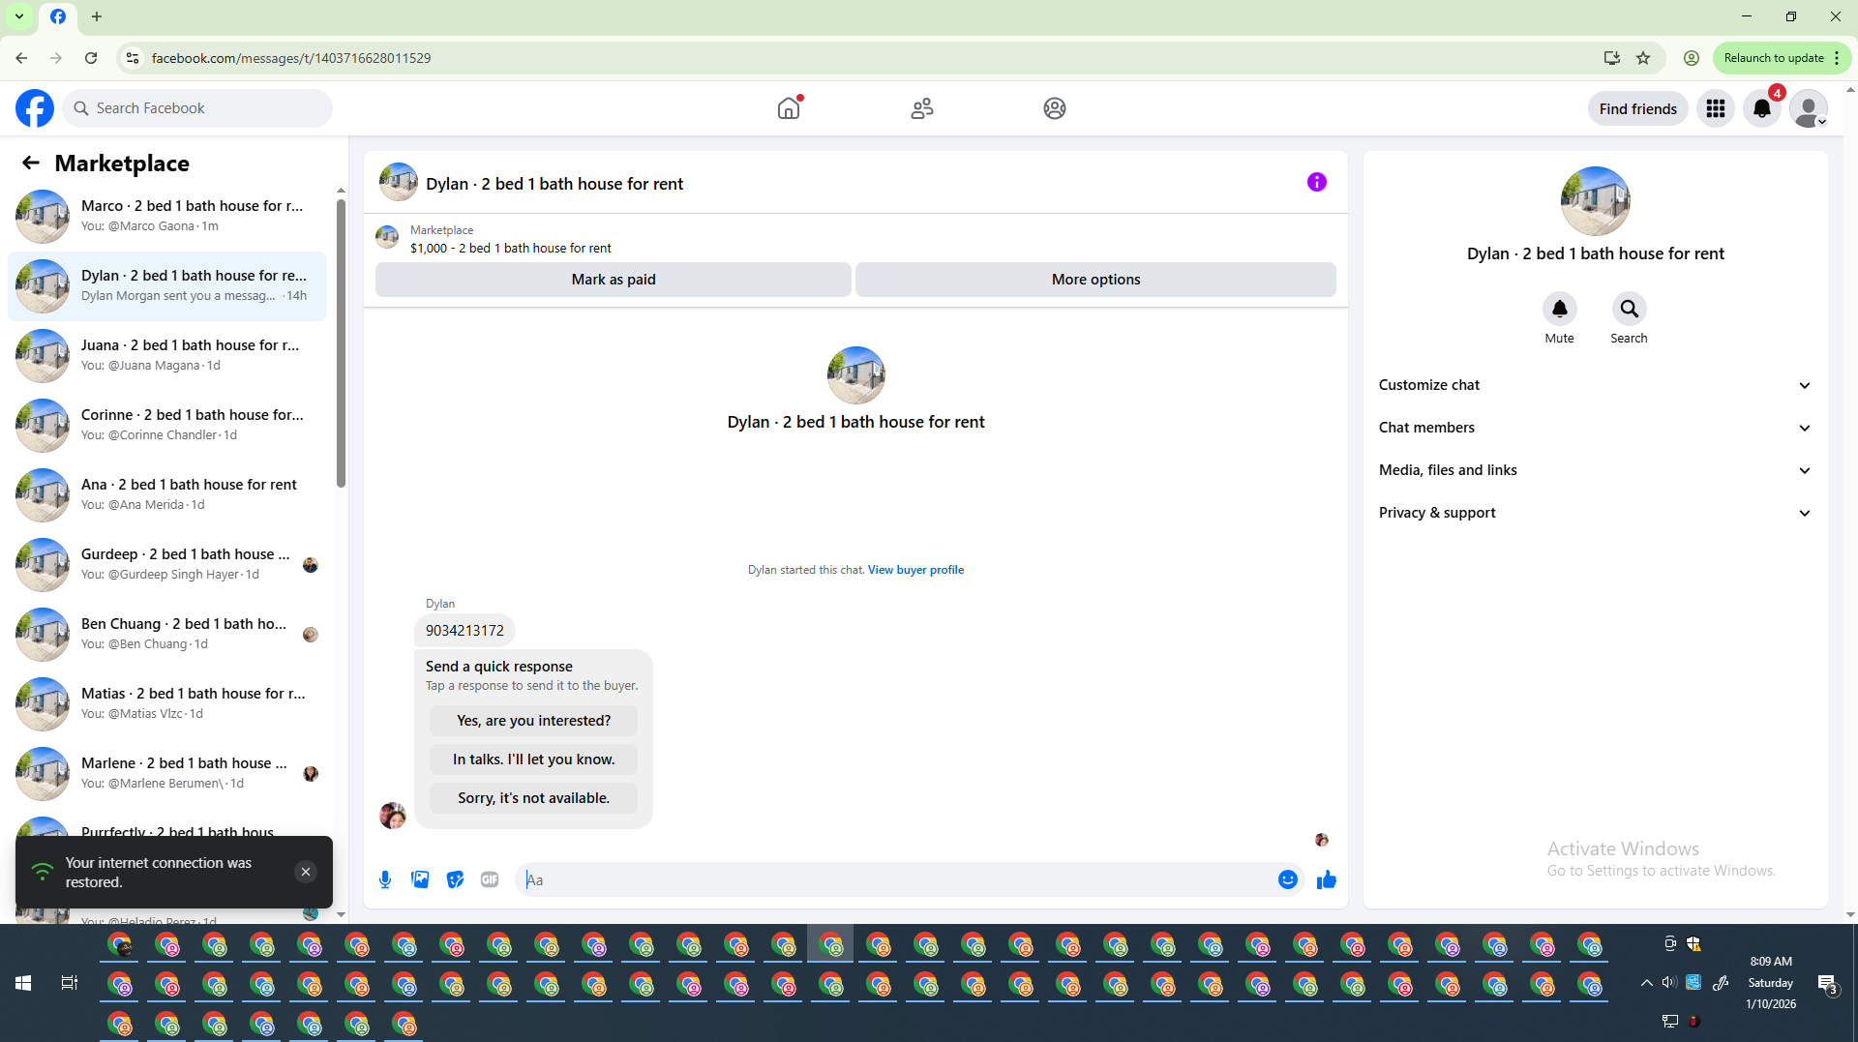
Task: Click the volume icon in system tray
Action: pyautogui.click(x=1668, y=983)
